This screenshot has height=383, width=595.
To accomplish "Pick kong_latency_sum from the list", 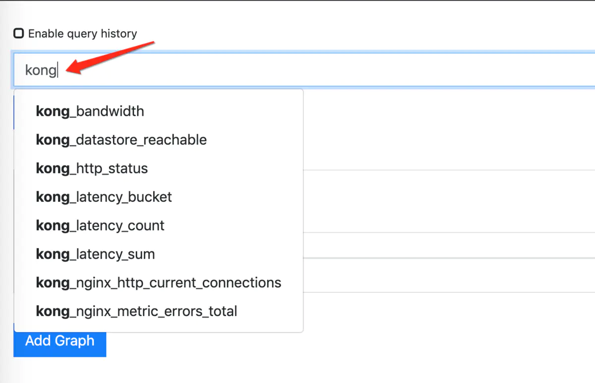I will click(159, 254).
